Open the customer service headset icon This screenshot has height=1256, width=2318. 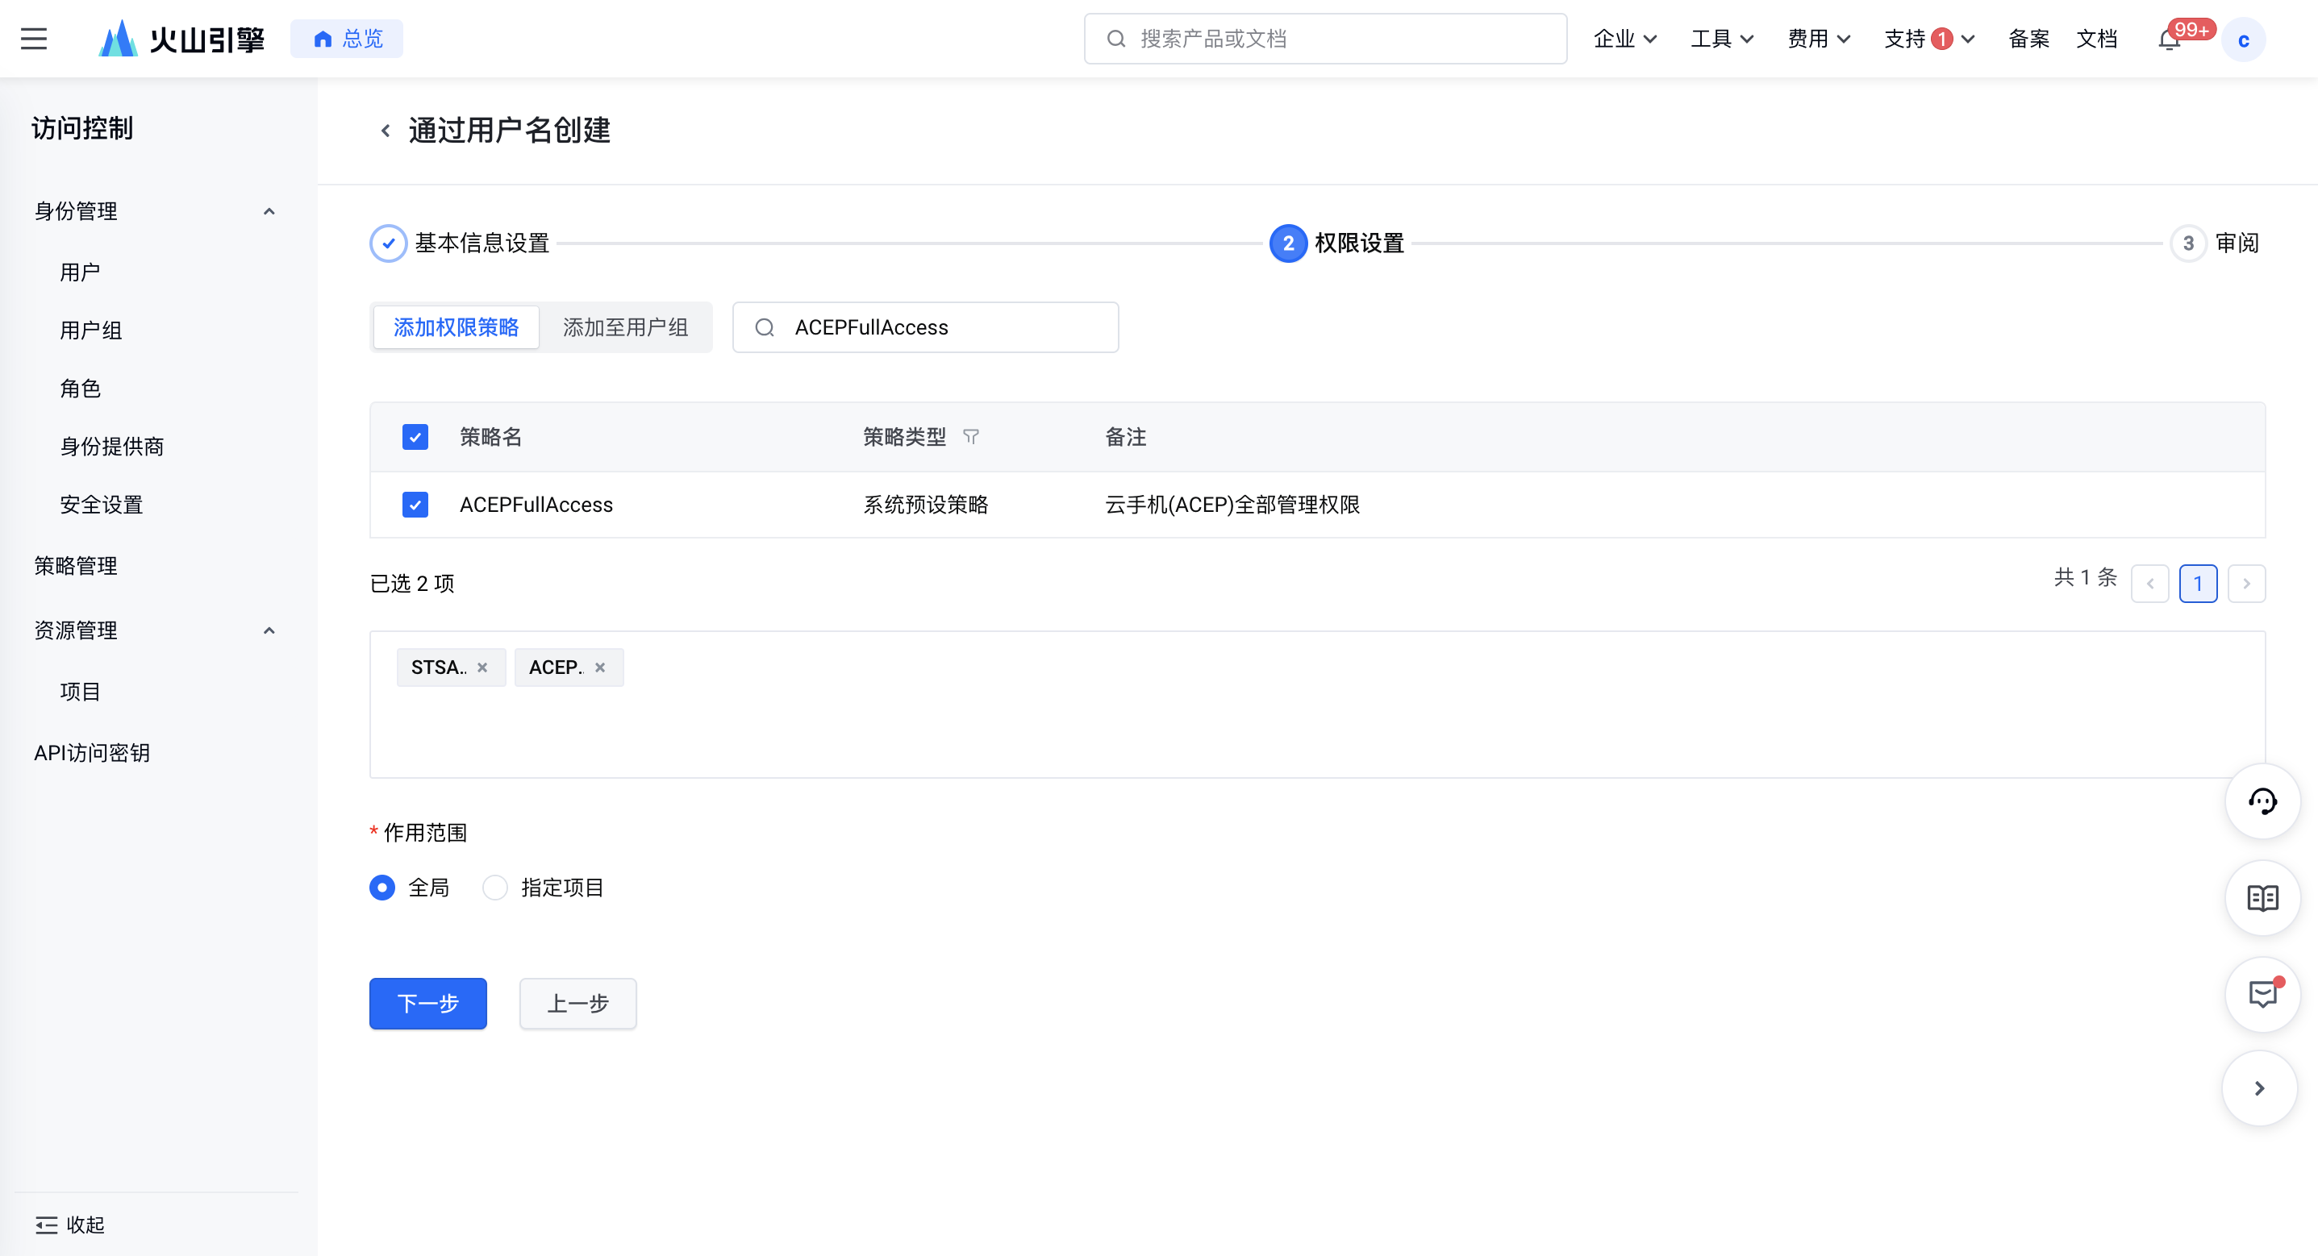click(x=2262, y=801)
